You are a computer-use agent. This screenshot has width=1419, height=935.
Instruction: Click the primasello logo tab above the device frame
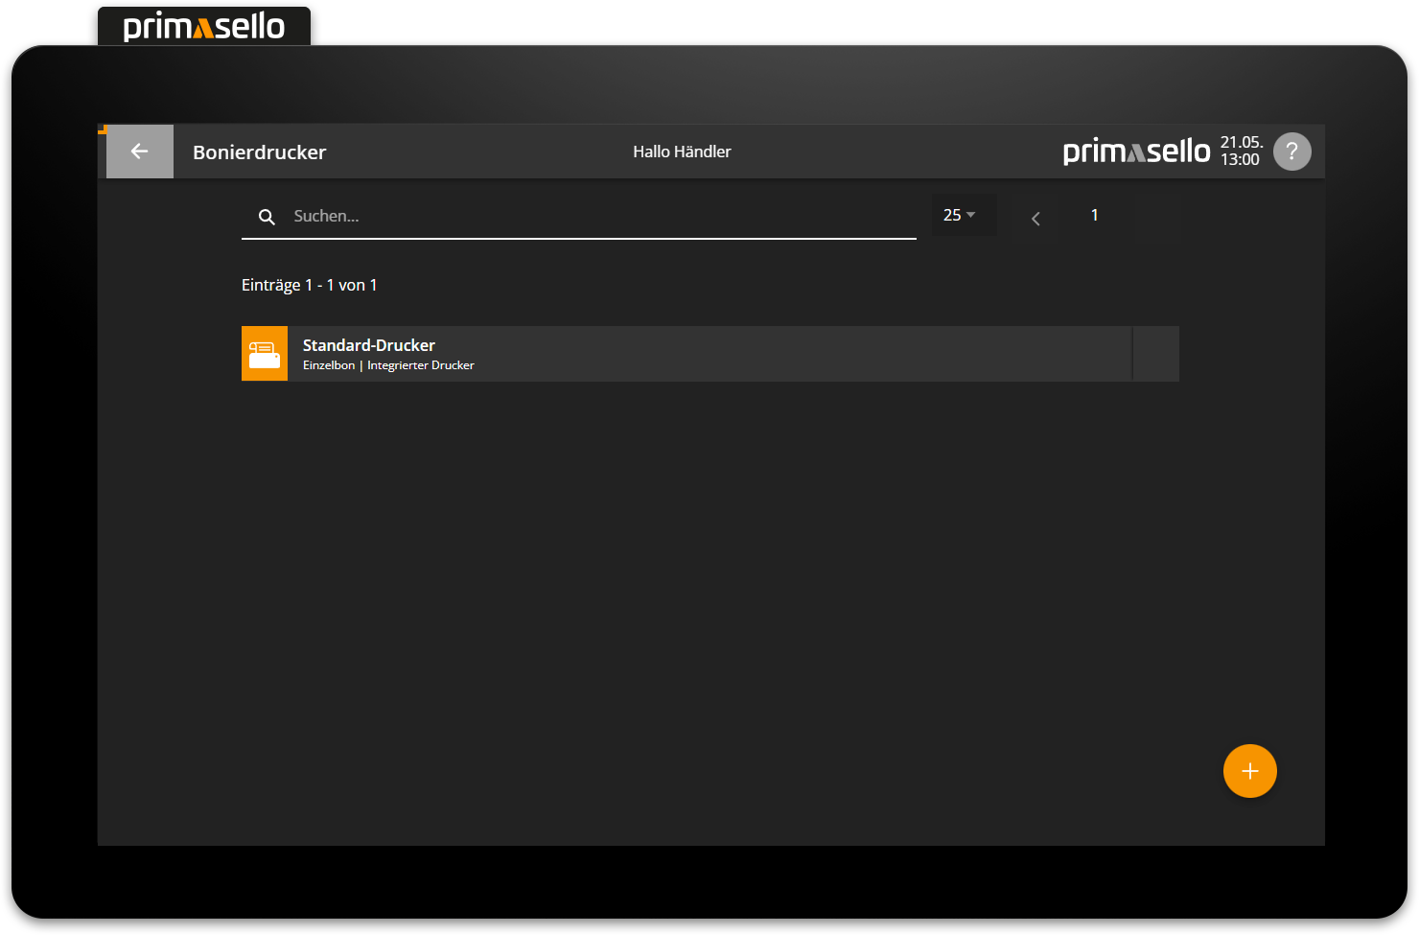pos(204,26)
